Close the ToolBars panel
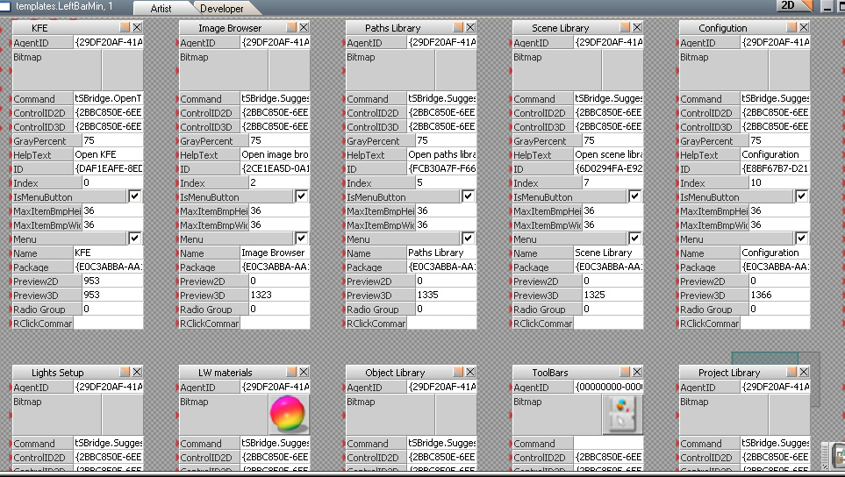This screenshot has width=845, height=477. point(637,372)
